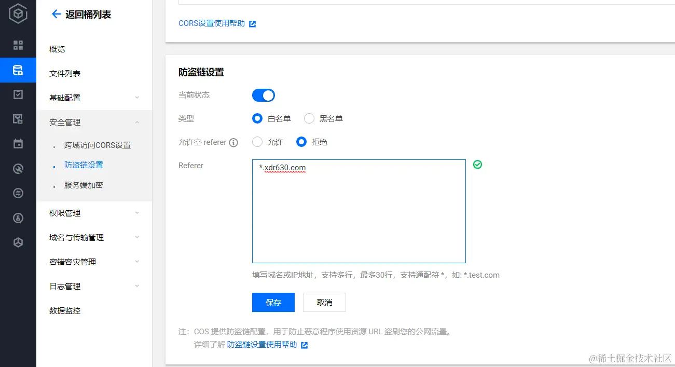
Task: Click the monitoring magnifier icon in sidebar
Action: click(18, 168)
